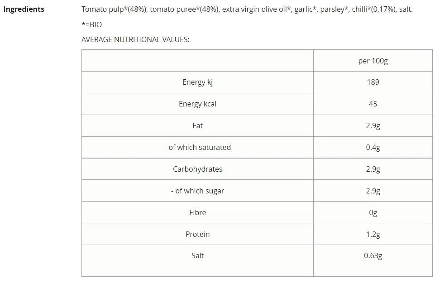
Task: Click the *=BIO note text
Action: [x=92, y=24]
